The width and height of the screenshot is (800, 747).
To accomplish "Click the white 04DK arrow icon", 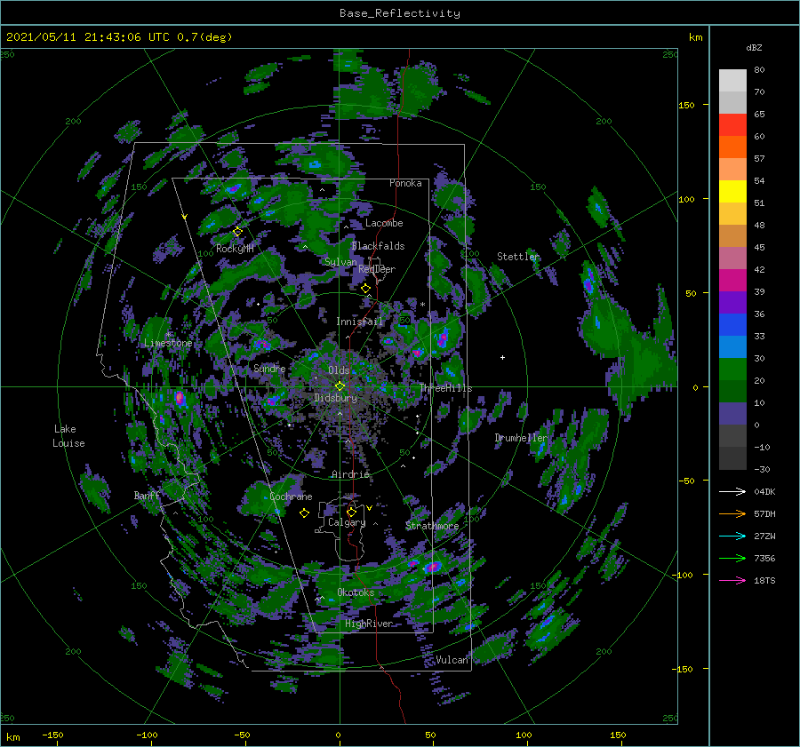I will (732, 491).
